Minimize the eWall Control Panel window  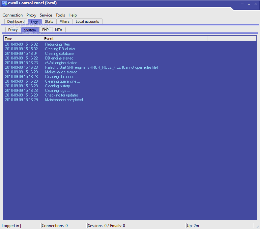[242, 4]
